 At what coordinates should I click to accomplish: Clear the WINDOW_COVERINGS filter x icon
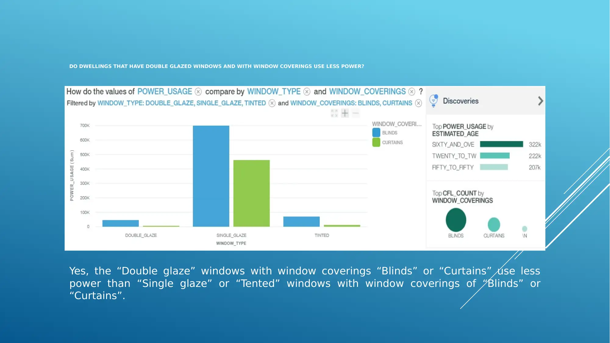click(x=419, y=103)
